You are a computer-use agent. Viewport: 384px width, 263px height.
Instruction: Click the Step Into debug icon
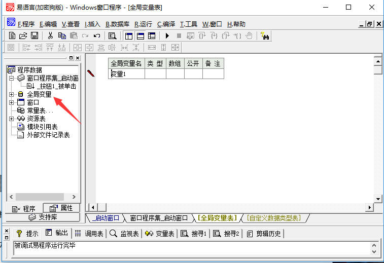click(214, 36)
